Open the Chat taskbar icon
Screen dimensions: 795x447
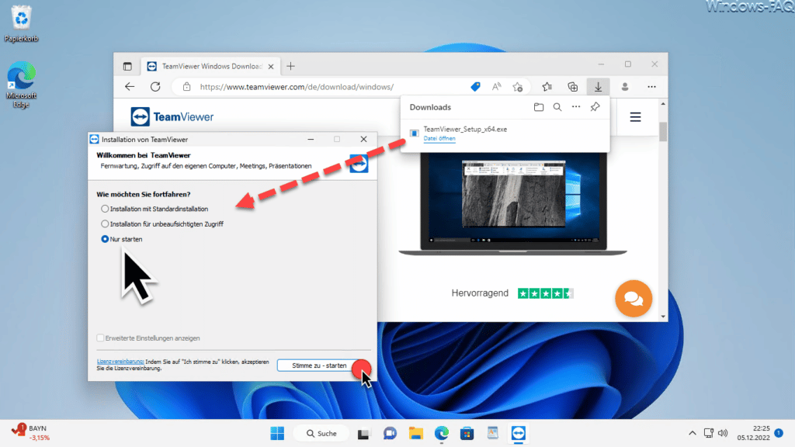tap(390, 433)
